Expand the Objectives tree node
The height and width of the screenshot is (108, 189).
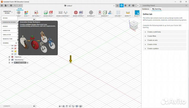pos(9,57)
